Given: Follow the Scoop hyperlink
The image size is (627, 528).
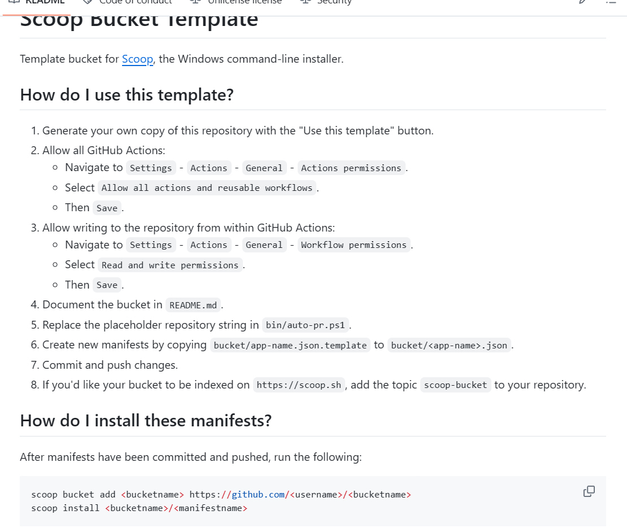Looking at the screenshot, I should coord(137,59).
